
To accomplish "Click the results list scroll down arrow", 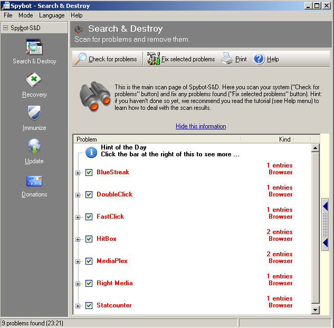I will point(315,310).
